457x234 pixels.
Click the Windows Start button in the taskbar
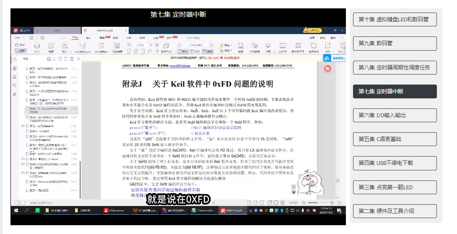16,210
